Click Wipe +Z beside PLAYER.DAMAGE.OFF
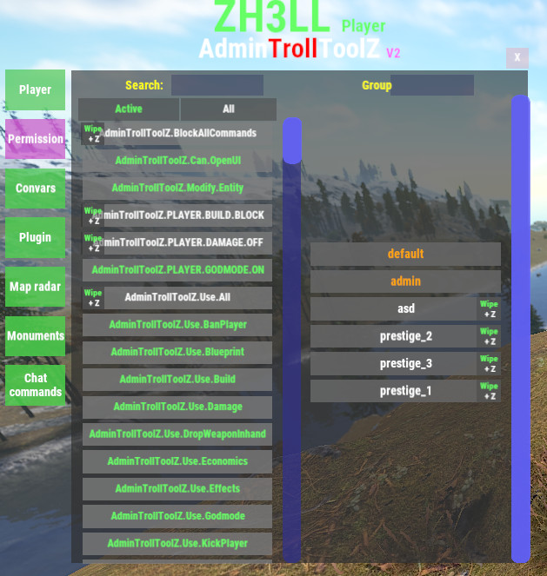The image size is (547, 576). (93, 243)
